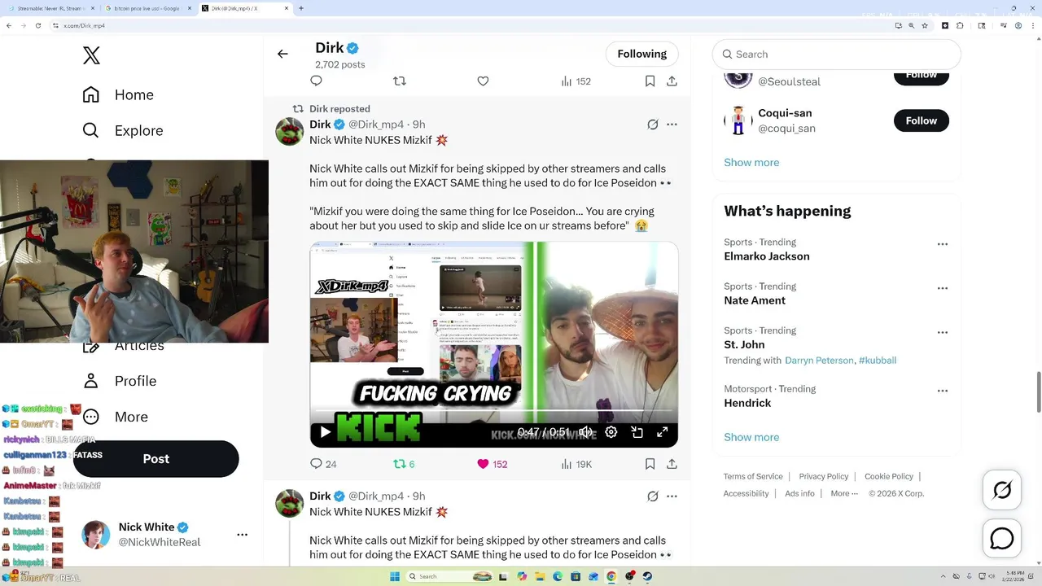Go back with the arrow icon

pos(282,54)
